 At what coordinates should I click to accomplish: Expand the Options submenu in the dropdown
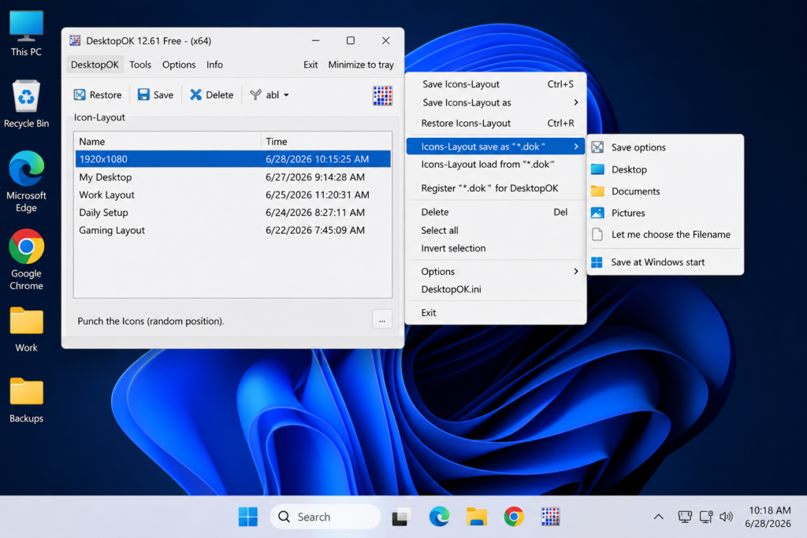coord(496,272)
